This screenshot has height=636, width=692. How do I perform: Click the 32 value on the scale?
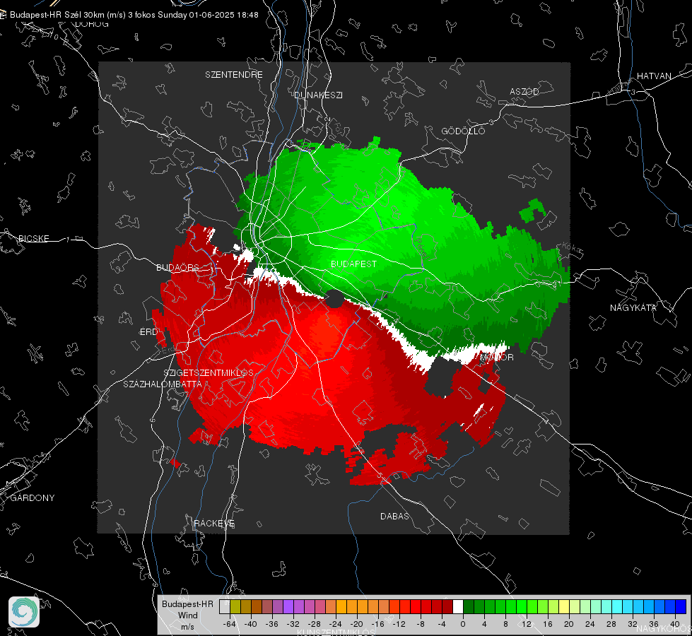click(633, 625)
